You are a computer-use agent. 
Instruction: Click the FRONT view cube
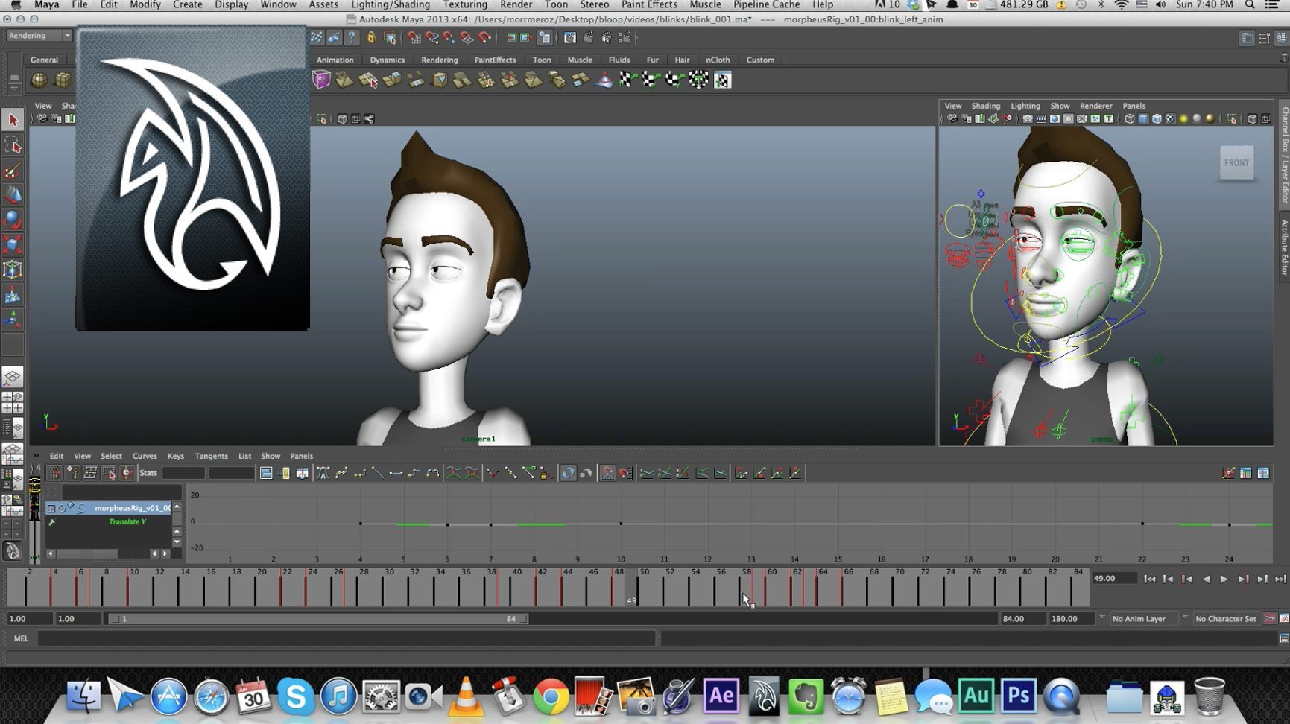tap(1236, 162)
